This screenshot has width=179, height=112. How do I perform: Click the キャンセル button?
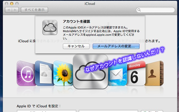click(x=76, y=46)
